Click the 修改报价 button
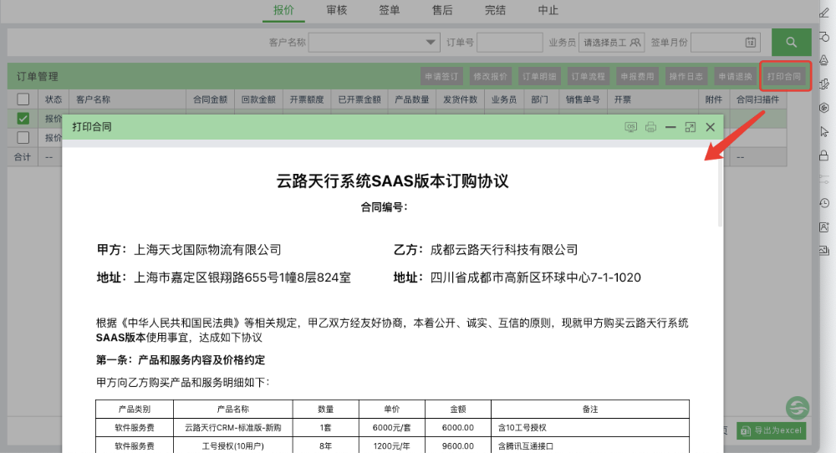Viewport: 836px width, 453px height. pos(491,76)
